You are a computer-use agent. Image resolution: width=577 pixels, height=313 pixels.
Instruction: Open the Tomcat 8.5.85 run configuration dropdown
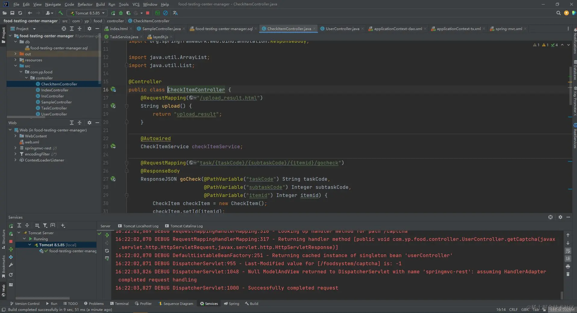coord(87,13)
